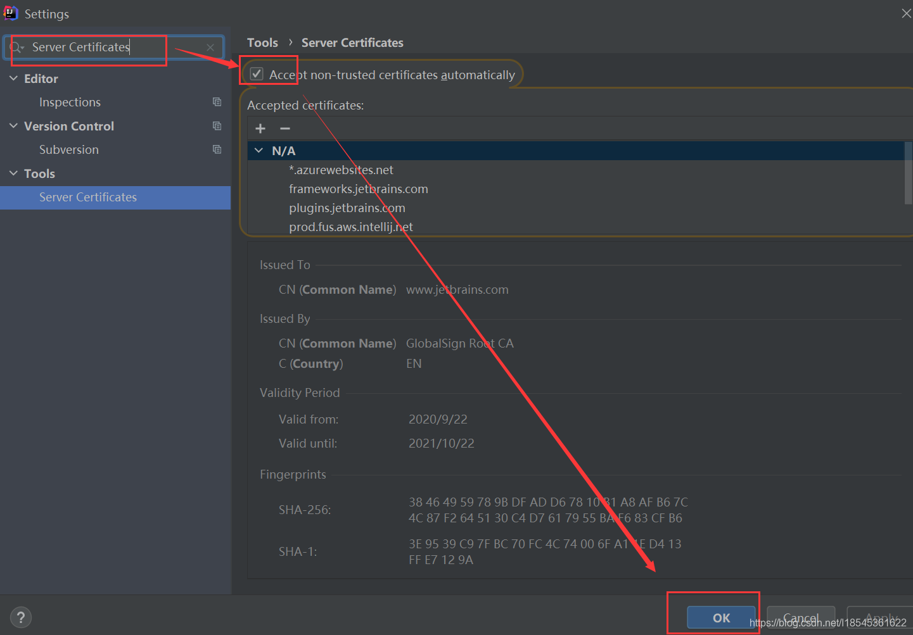913x635 pixels.
Task: Click project-level icon beside Version Control
Action: click(x=217, y=126)
